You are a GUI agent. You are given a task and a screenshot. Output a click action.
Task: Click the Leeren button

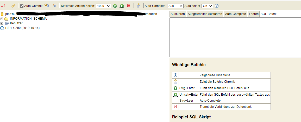254,14
